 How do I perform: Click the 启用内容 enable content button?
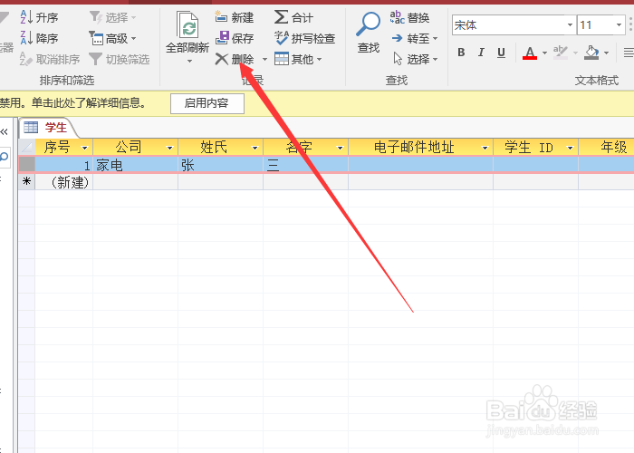(207, 103)
